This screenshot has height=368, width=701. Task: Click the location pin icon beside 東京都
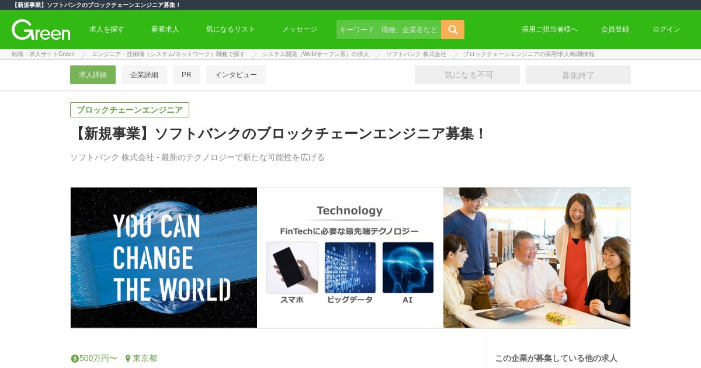point(128,359)
